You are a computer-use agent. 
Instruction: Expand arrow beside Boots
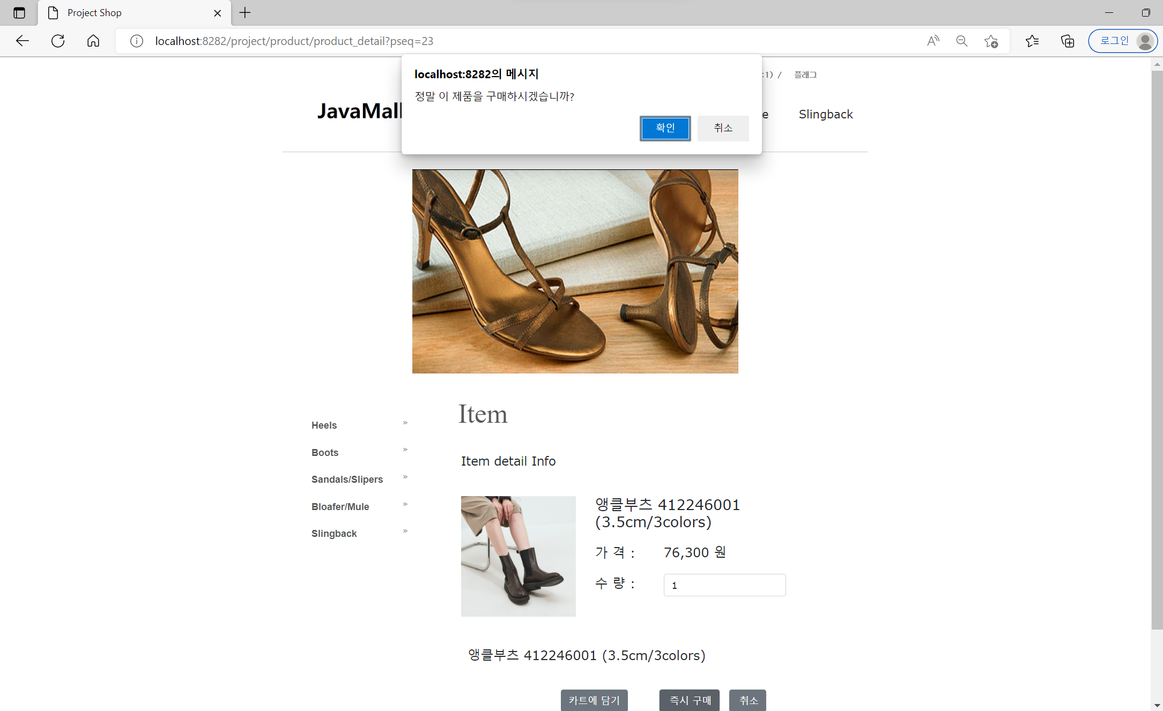tap(405, 450)
